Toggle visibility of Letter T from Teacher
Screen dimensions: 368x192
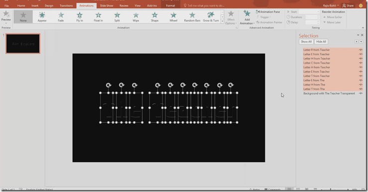click(361, 76)
